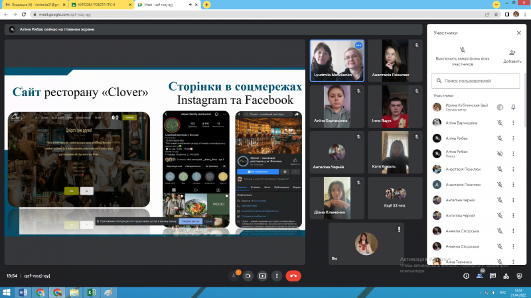Click mute-all microphones icon in panel

tap(462, 50)
